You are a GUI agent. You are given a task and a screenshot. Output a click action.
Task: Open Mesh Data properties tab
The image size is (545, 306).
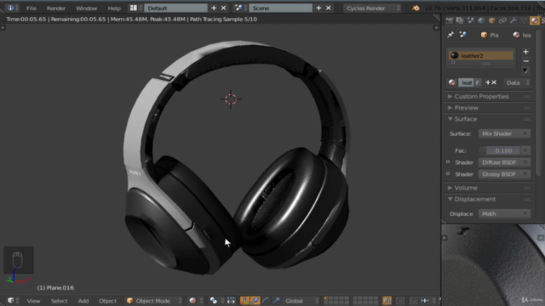click(x=524, y=20)
